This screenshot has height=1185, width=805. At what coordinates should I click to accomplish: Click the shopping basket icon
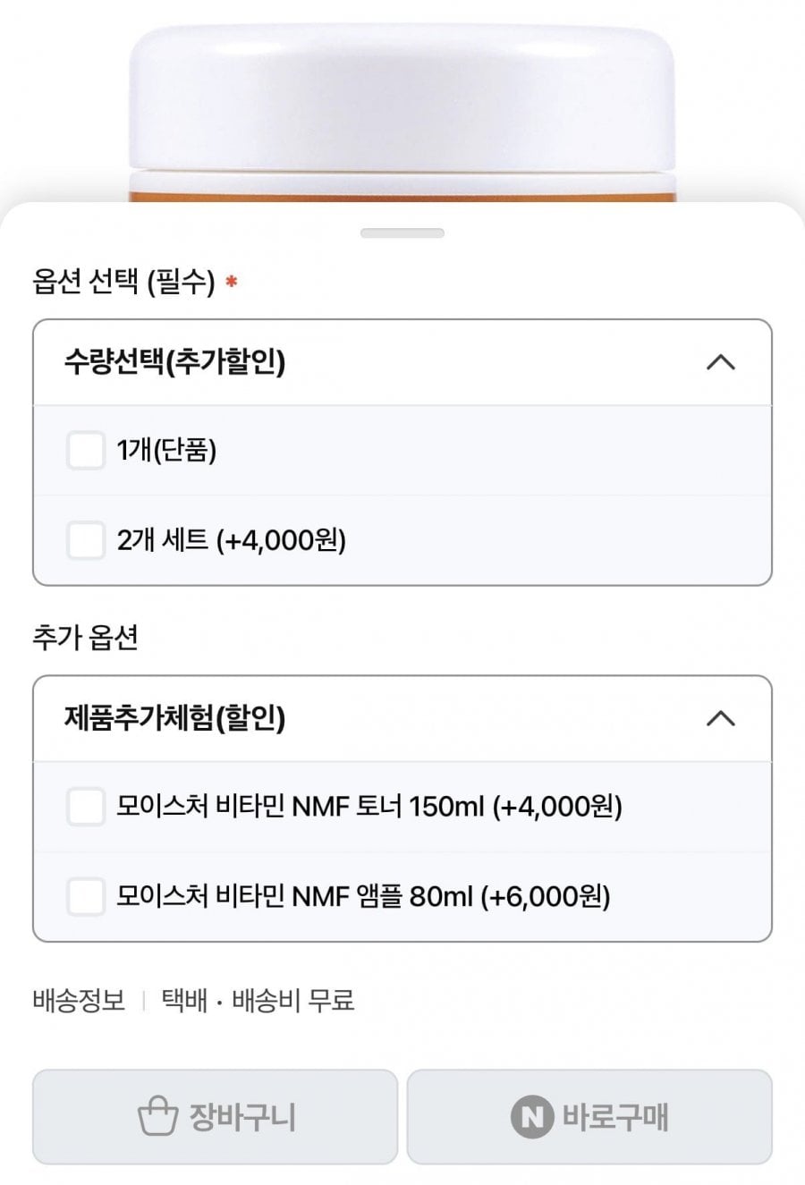click(x=157, y=1117)
